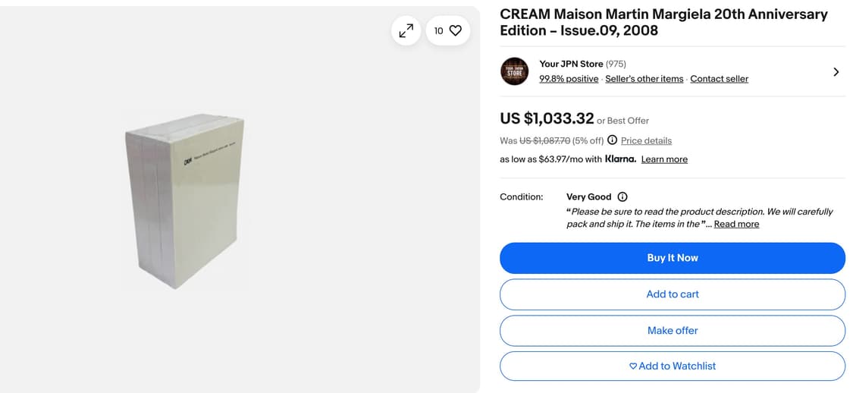
Task: Click the info icon next to Very Good
Action: [623, 196]
